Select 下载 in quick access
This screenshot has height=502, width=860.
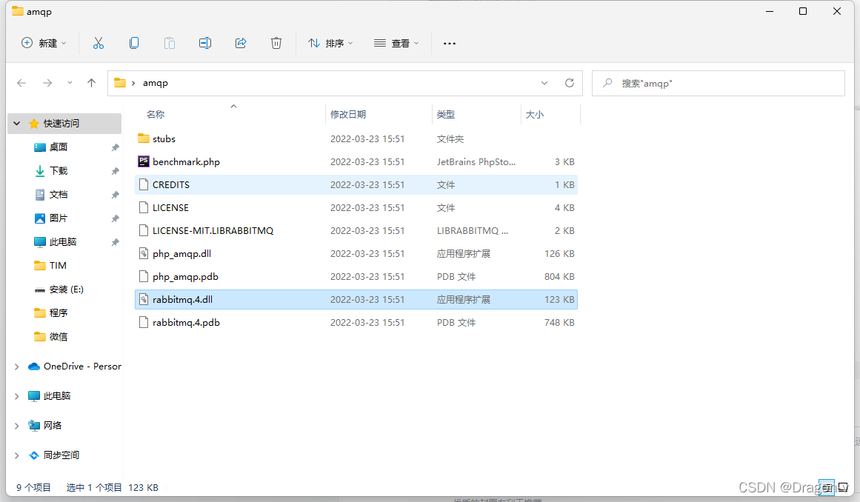click(59, 171)
